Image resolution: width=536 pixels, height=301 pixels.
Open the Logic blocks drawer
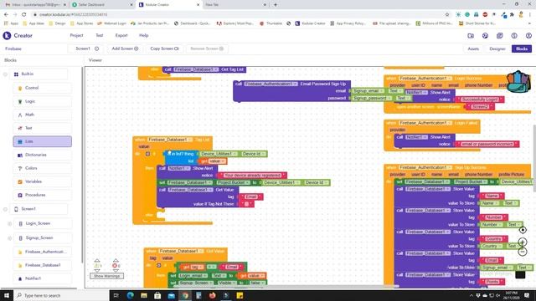tap(42, 101)
